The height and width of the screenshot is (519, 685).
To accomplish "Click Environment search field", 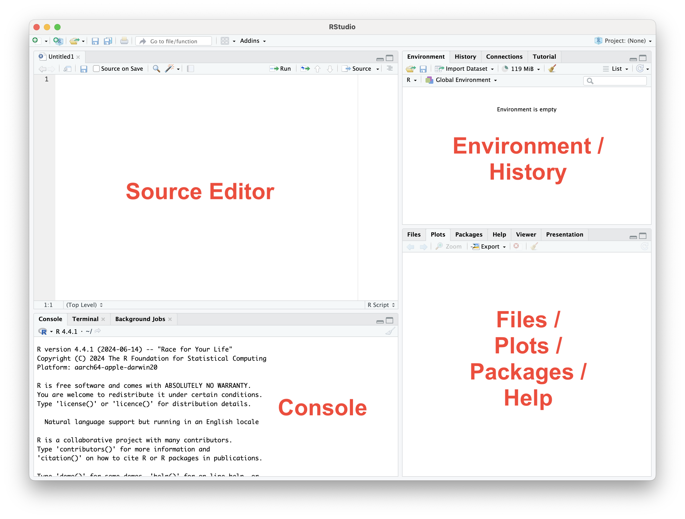I will pos(615,81).
